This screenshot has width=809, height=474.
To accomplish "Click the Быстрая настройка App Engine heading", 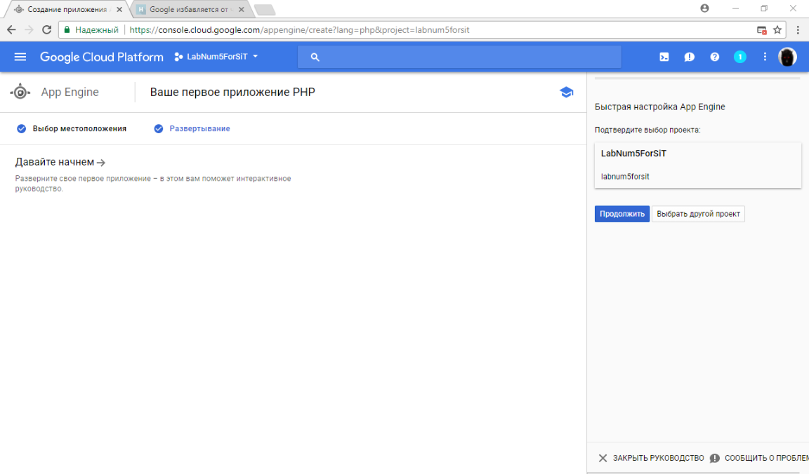I will tap(660, 107).
